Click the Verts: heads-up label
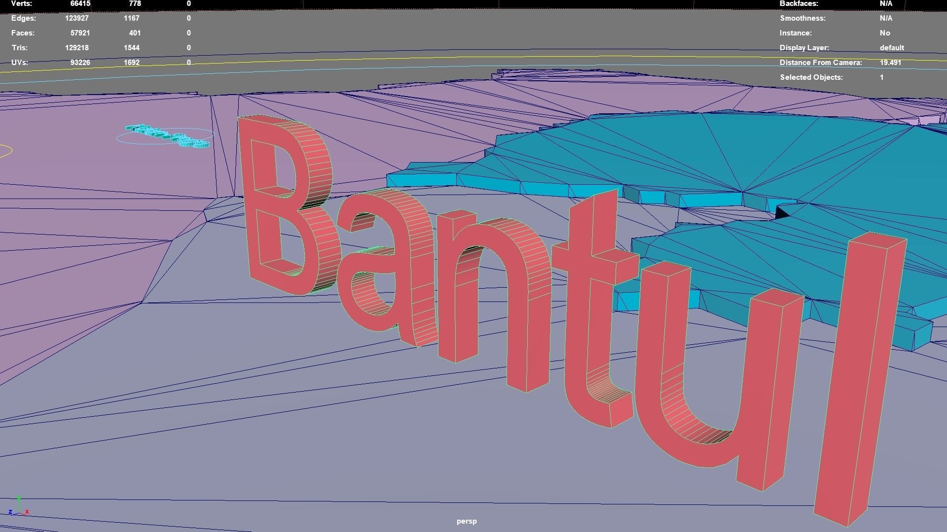The image size is (947, 532). (21, 3)
